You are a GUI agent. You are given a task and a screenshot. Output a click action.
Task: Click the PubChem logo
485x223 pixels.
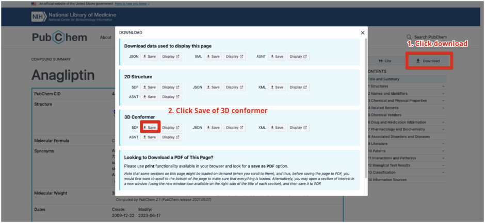pos(59,37)
